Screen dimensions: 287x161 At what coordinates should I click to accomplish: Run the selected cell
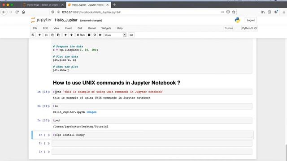tap(81, 35)
